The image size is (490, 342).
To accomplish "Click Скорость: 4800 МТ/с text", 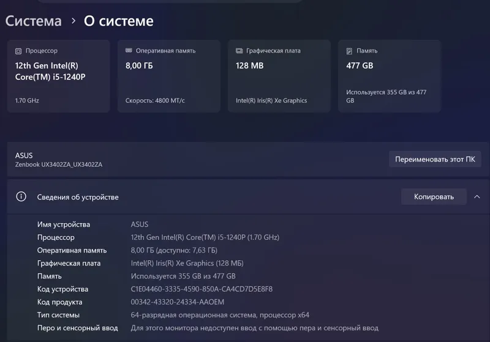I will tap(155, 100).
